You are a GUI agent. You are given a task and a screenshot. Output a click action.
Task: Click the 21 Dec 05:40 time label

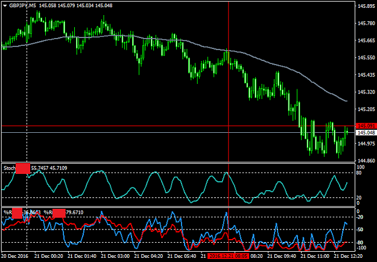tap(183, 256)
